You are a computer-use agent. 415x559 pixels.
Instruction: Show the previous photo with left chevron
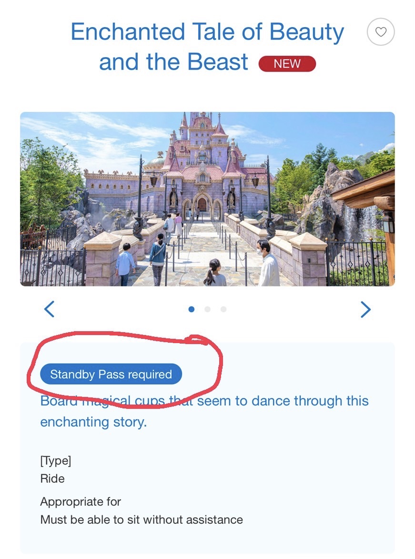pos(49,309)
